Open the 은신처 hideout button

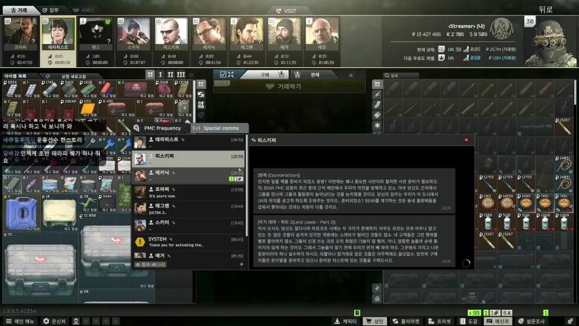click(55, 321)
